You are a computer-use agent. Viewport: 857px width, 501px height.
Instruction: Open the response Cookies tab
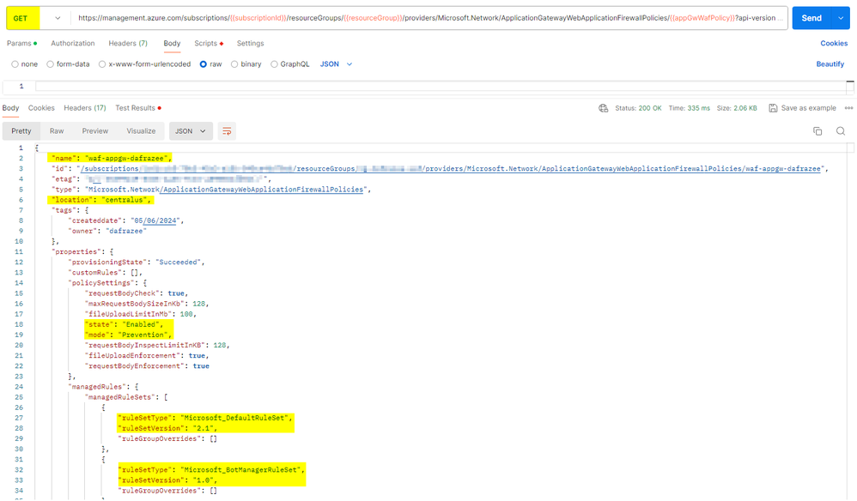pyautogui.click(x=41, y=108)
